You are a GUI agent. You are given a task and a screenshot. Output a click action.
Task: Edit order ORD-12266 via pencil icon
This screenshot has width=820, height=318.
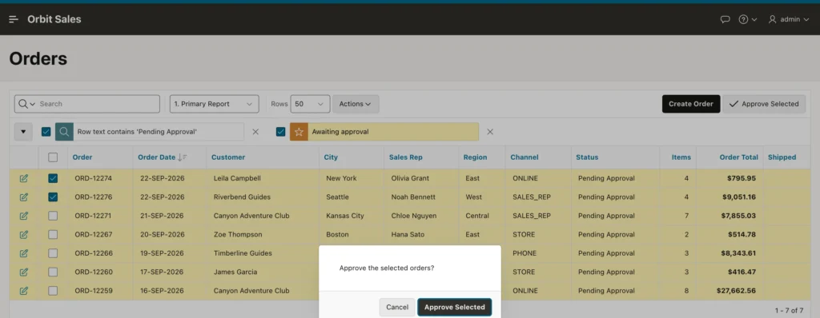pyautogui.click(x=23, y=253)
